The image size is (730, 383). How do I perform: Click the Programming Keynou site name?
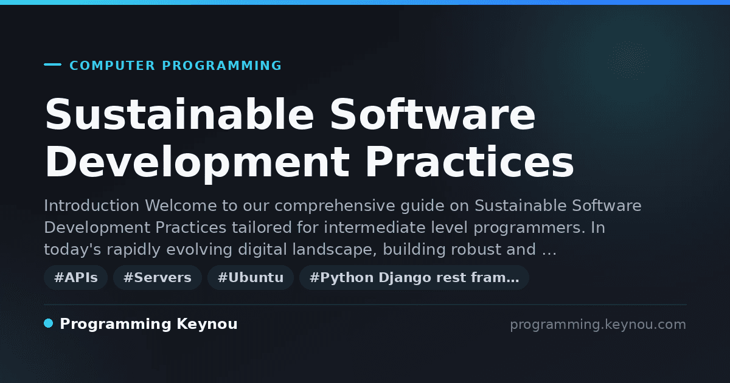tap(148, 324)
